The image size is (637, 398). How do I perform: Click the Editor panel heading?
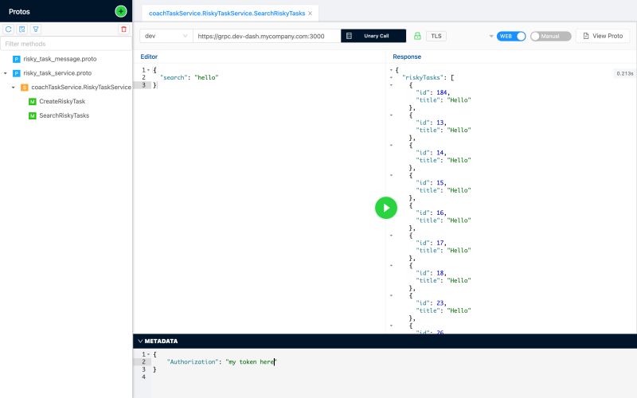[x=149, y=57]
